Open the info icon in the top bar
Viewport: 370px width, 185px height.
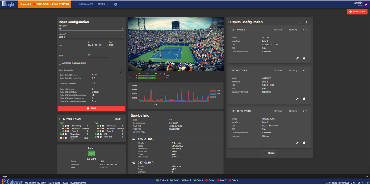click(115, 4)
